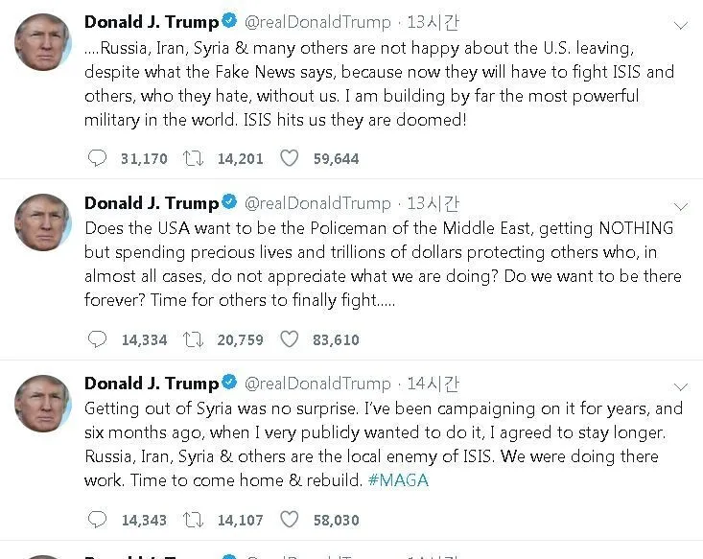Open the 13시간 timestamp of the second tweet
This screenshot has width=703, height=559.
(x=433, y=202)
